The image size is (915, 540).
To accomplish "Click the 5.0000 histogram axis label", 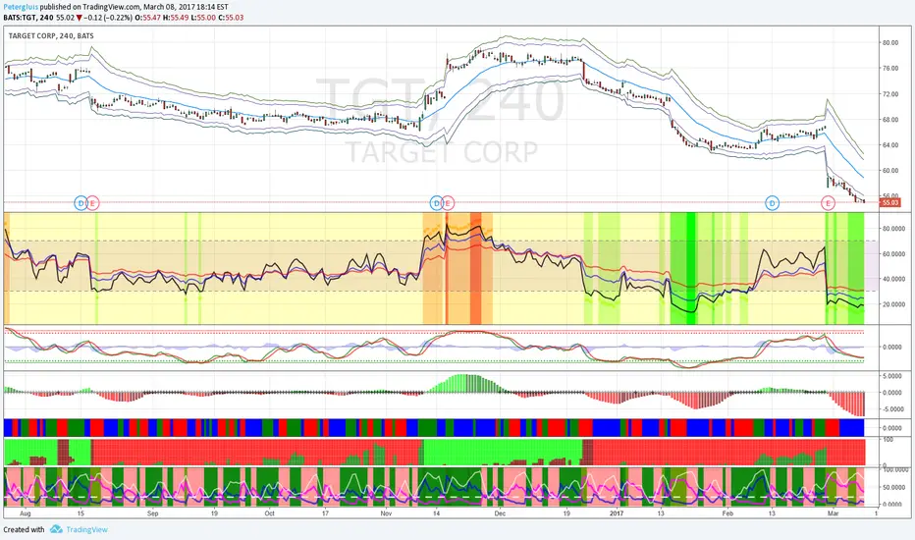I will pyautogui.click(x=892, y=376).
